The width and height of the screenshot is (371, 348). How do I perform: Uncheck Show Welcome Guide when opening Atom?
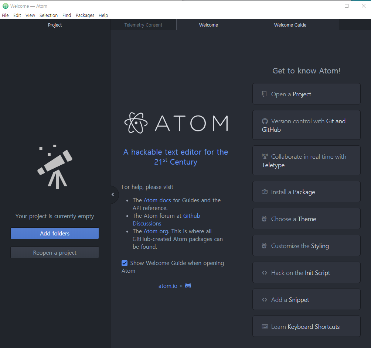(x=125, y=263)
